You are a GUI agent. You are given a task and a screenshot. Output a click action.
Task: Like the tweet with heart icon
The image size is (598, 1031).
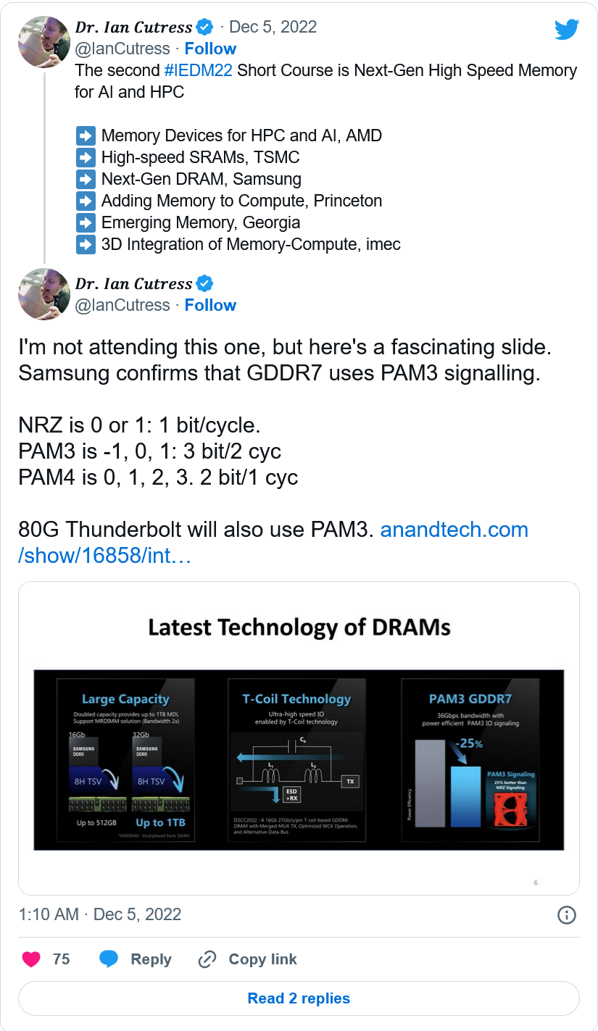[x=31, y=959]
